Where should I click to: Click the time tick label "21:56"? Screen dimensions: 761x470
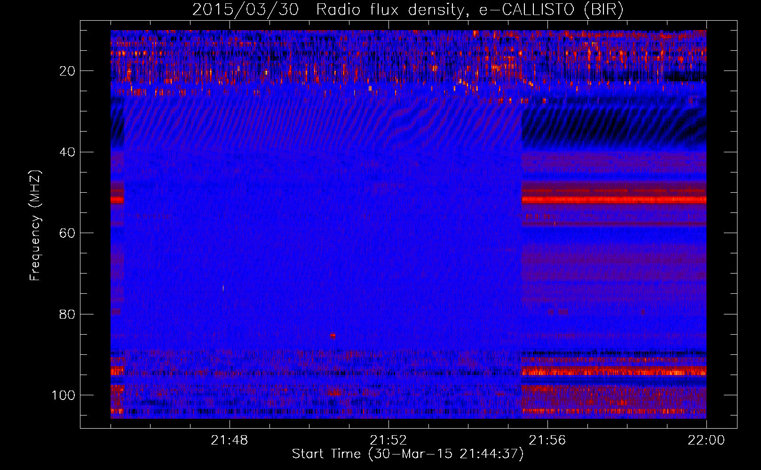[547, 440]
